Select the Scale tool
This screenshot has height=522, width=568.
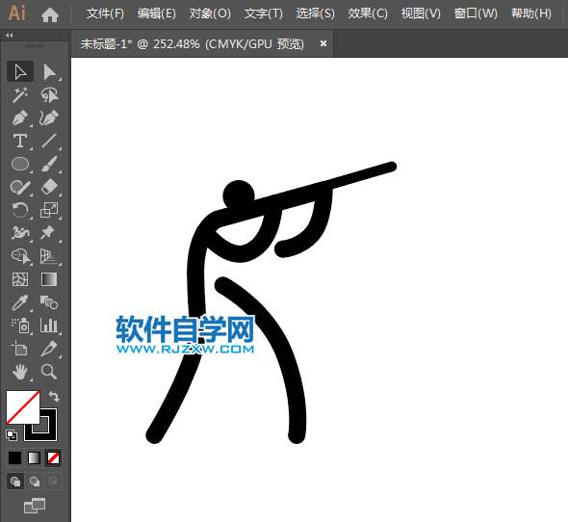click(x=49, y=210)
